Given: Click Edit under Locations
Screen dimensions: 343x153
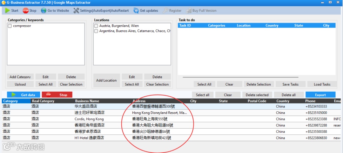Looking at the screenshot, I should click(132, 77).
